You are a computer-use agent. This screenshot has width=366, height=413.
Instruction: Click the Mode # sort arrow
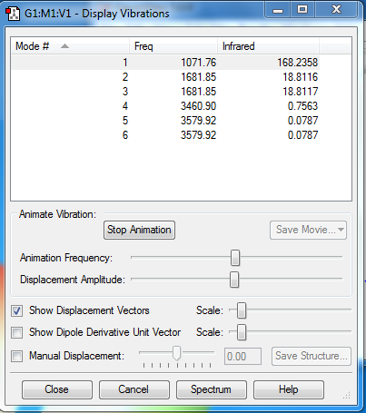point(64,46)
